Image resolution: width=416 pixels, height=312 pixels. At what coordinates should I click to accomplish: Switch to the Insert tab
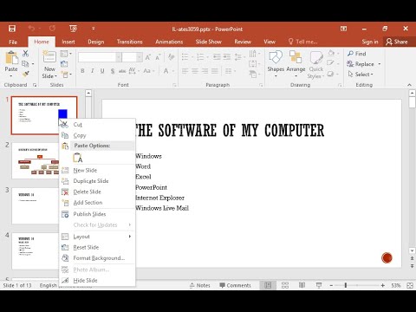(x=68, y=42)
